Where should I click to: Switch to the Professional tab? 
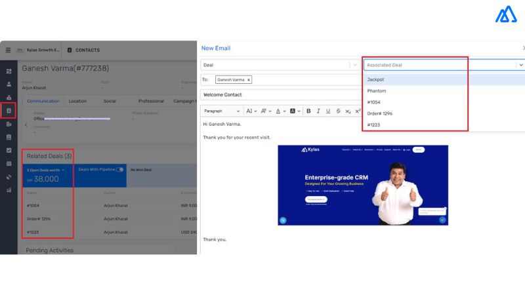(151, 101)
